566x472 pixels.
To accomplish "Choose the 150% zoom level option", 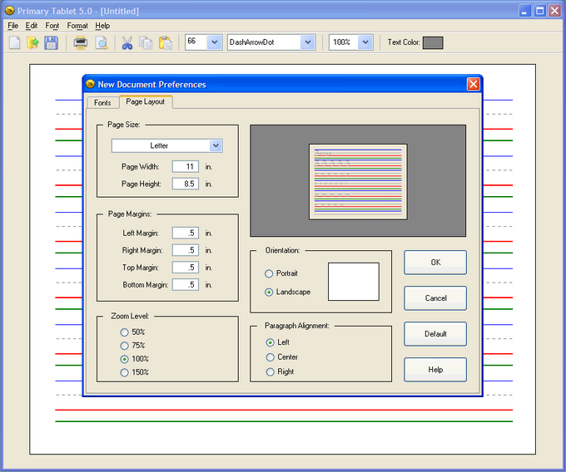I will tap(125, 372).
